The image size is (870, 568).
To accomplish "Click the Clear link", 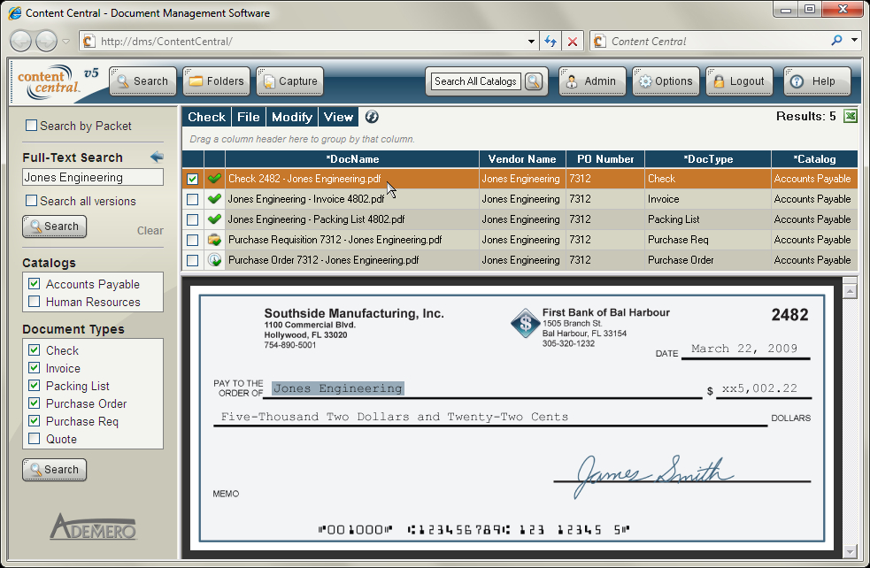I will click(x=150, y=231).
